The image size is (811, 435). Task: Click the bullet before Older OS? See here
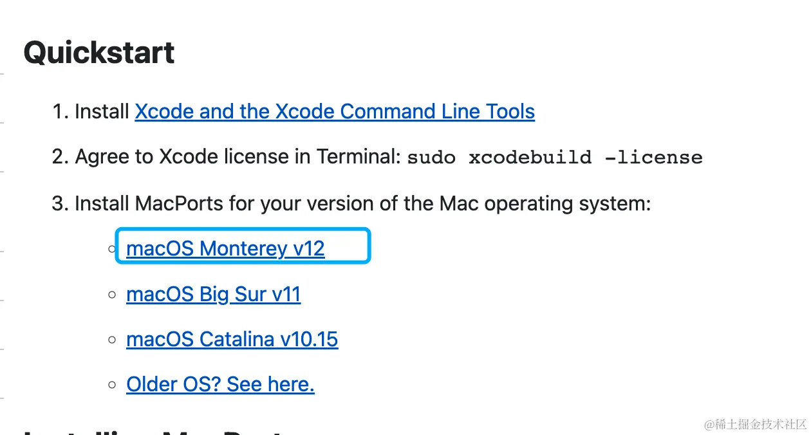(x=113, y=385)
